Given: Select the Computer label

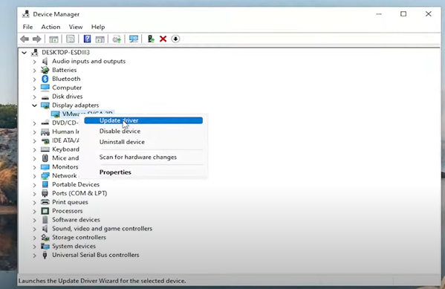Looking at the screenshot, I should click(67, 88).
